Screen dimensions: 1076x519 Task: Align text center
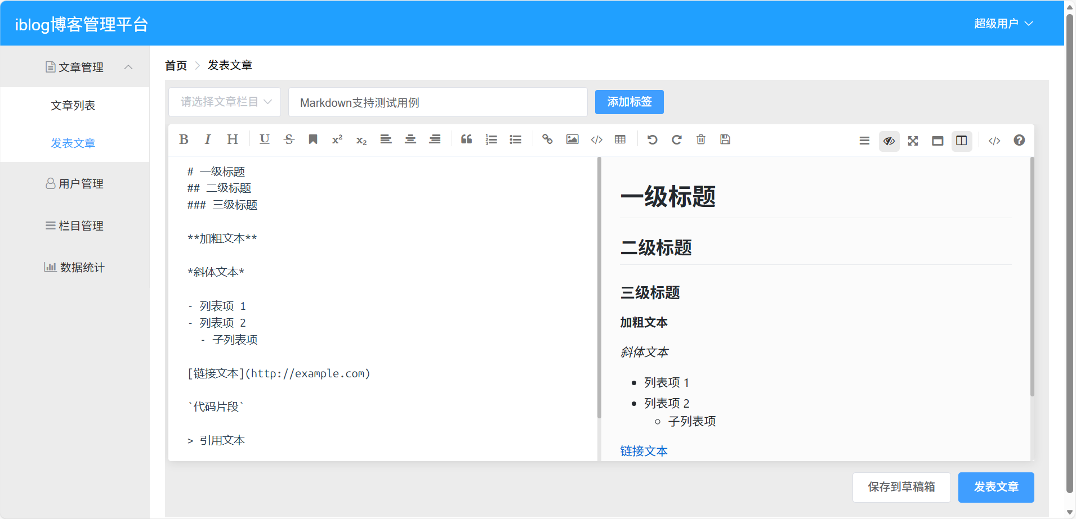410,139
